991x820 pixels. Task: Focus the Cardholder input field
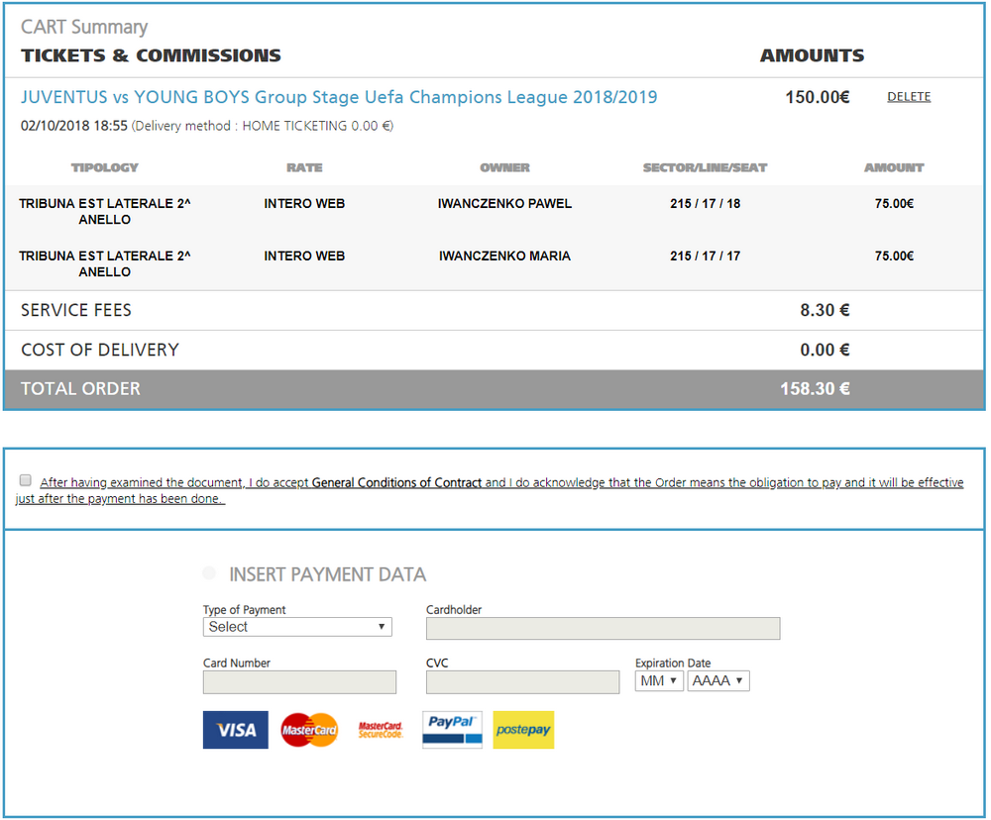[x=603, y=628]
